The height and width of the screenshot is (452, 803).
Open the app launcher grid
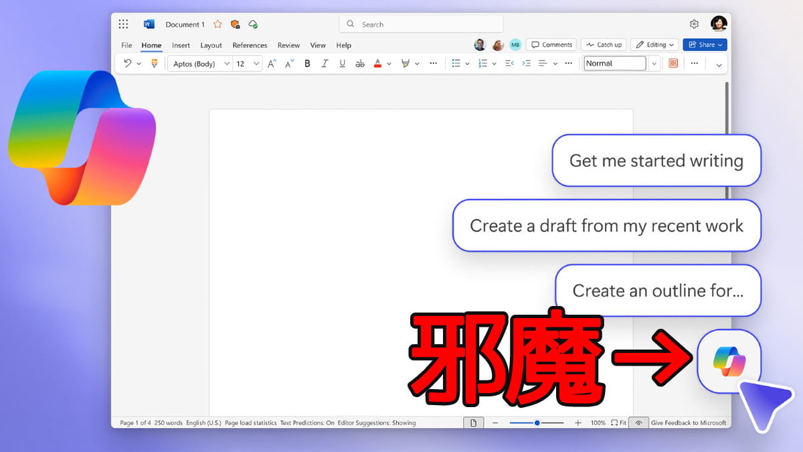[x=123, y=24]
